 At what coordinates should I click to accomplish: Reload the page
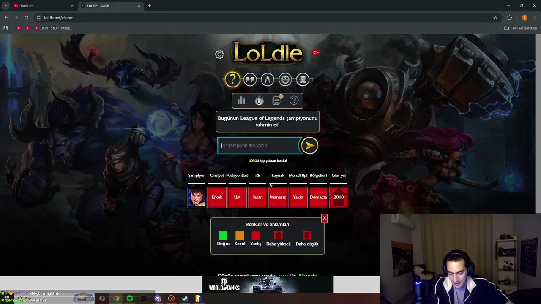26,18
